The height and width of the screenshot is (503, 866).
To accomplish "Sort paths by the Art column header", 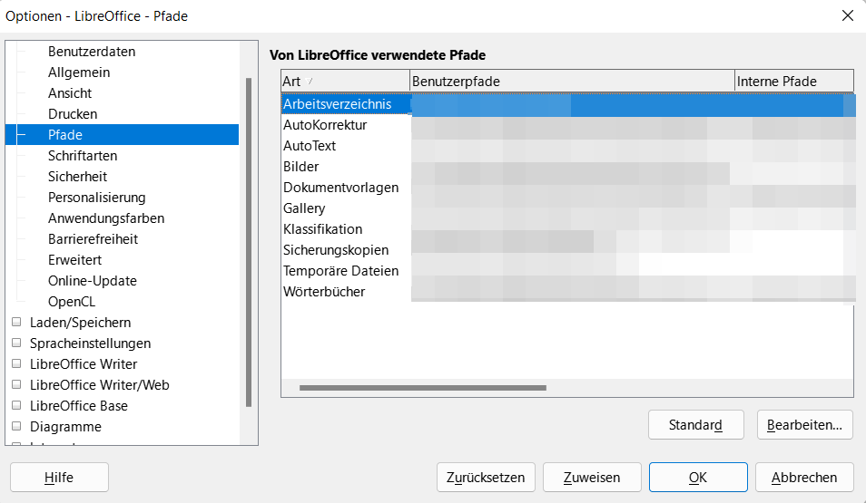I will (x=345, y=81).
